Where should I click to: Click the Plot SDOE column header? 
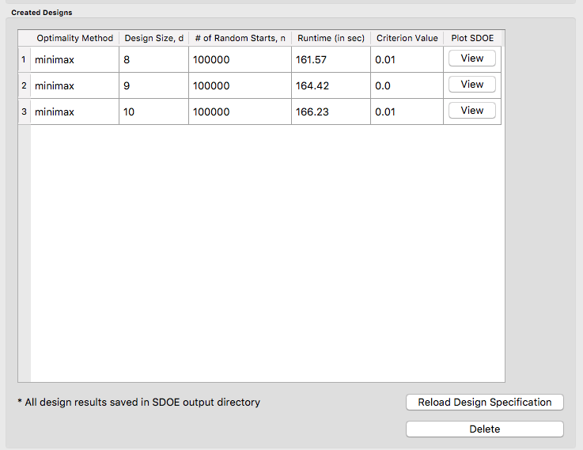coord(472,38)
